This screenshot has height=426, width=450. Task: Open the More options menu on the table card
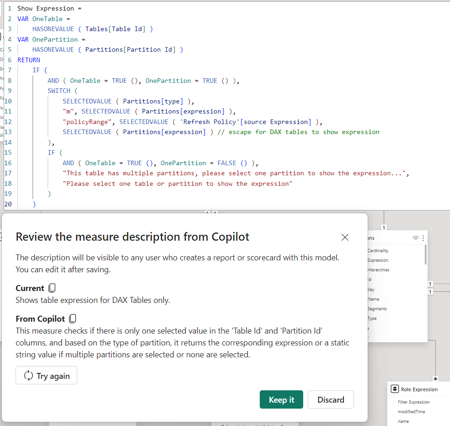click(x=423, y=238)
